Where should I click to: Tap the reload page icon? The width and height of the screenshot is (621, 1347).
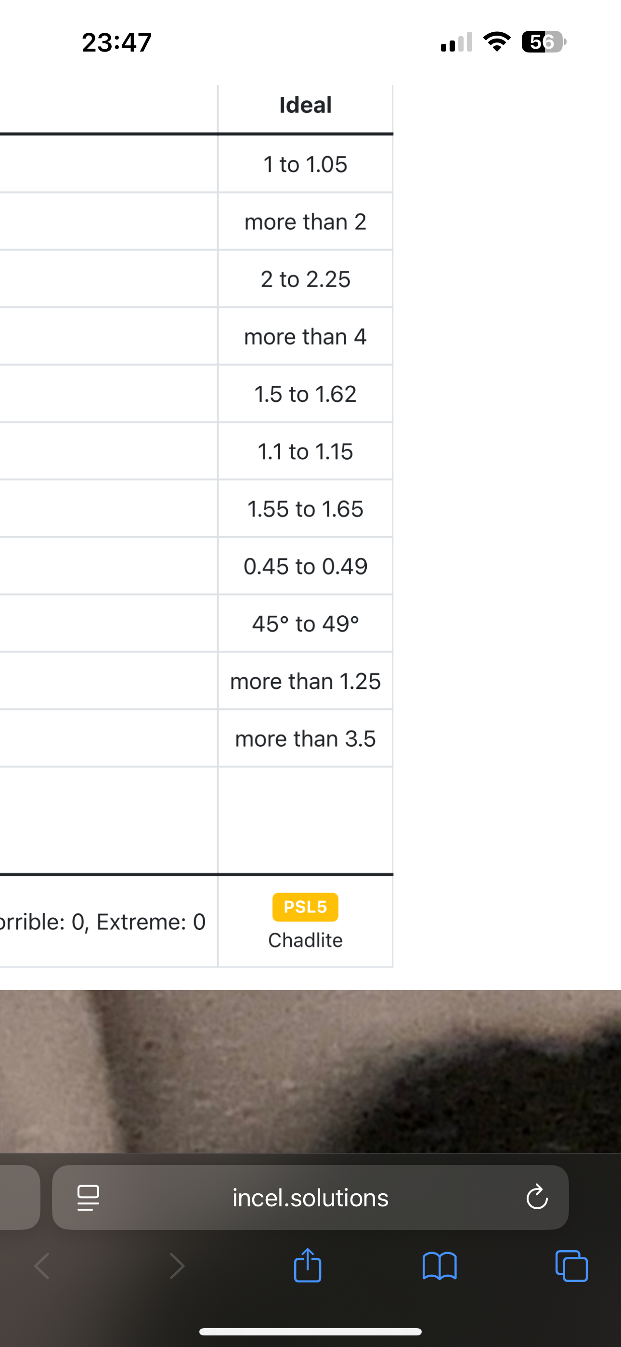(x=536, y=1198)
